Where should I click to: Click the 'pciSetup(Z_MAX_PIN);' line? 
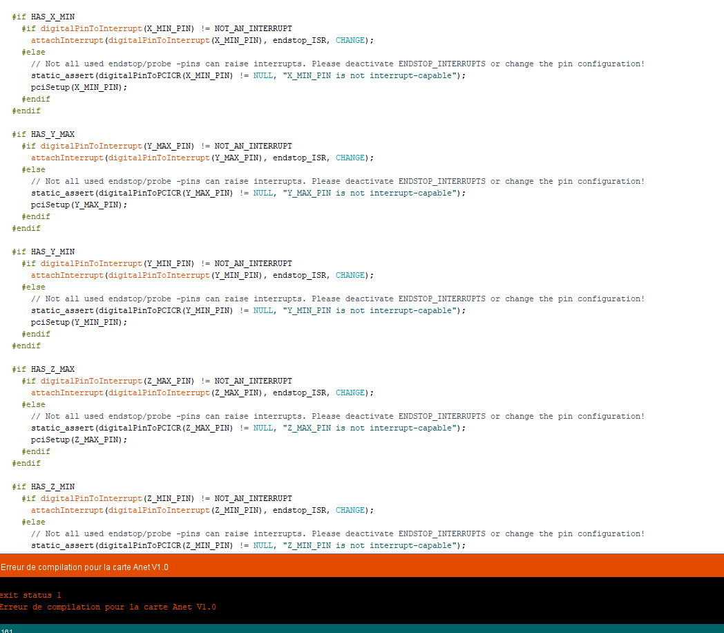coord(79,440)
